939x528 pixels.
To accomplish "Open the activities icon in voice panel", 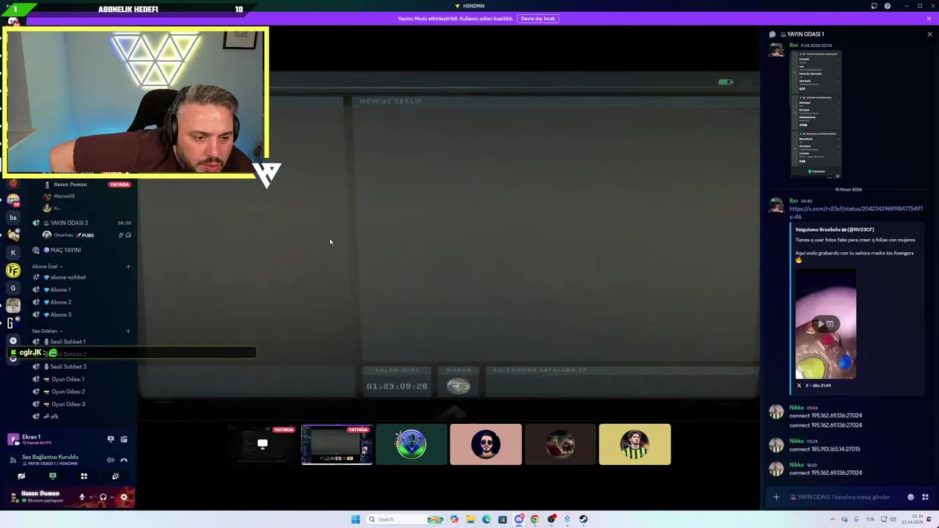I will (x=84, y=476).
